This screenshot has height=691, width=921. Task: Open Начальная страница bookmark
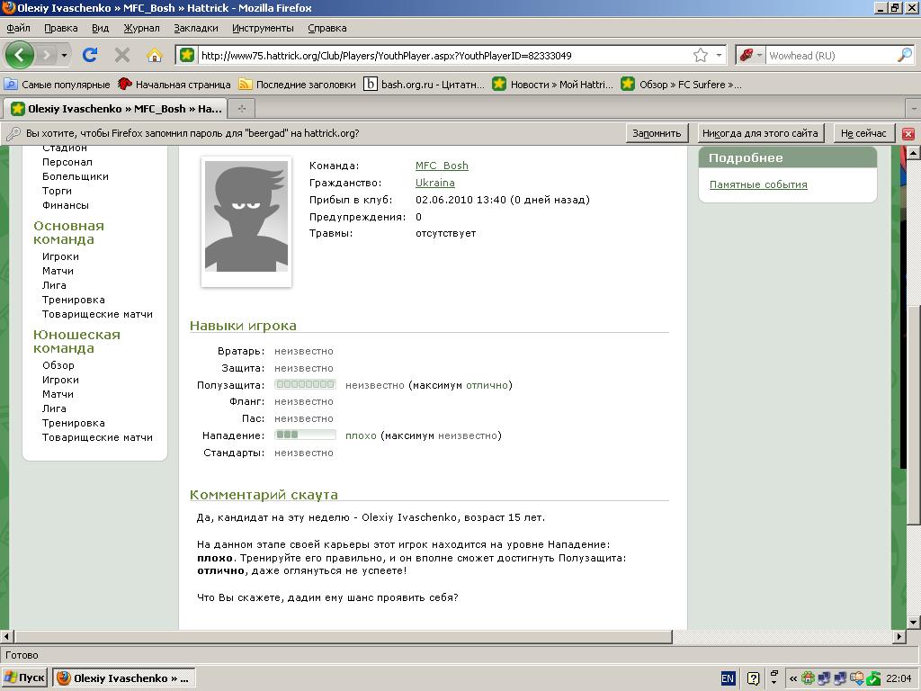(174, 84)
